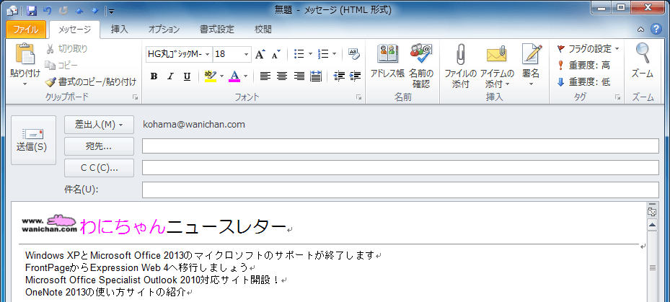Click 名前の確認 check names
The height and width of the screenshot is (302, 670).
[x=421, y=64]
